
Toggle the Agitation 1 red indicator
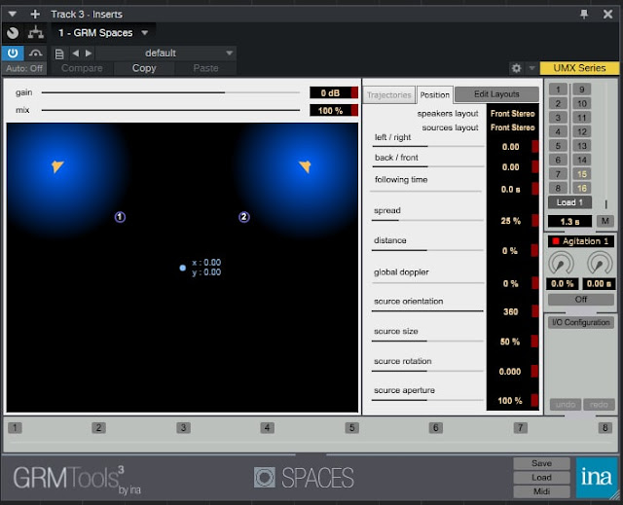tap(556, 241)
